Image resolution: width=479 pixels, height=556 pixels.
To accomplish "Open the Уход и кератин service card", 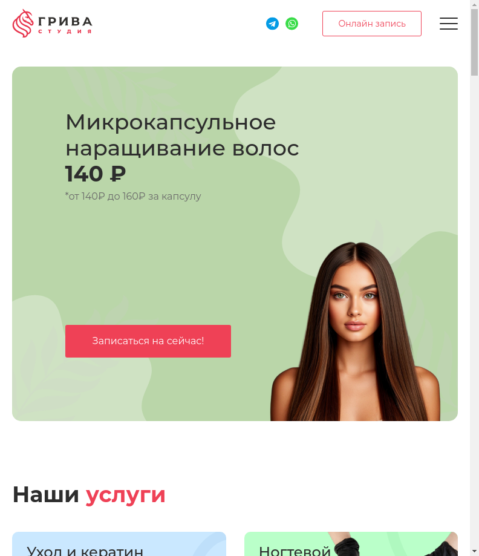I will pos(119,544).
